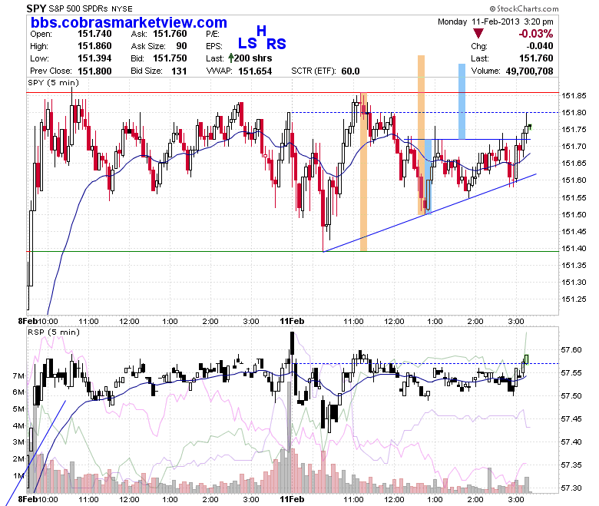599x506 pixels.
Task: Click the green up arrow beside 200 shrs
Action: click(x=230, y=58)
